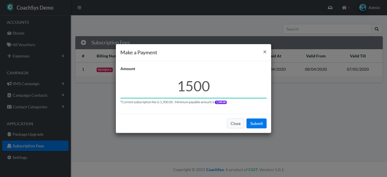Click the Amount field showing 1500
387x177 pixels.
coord(193,87)
